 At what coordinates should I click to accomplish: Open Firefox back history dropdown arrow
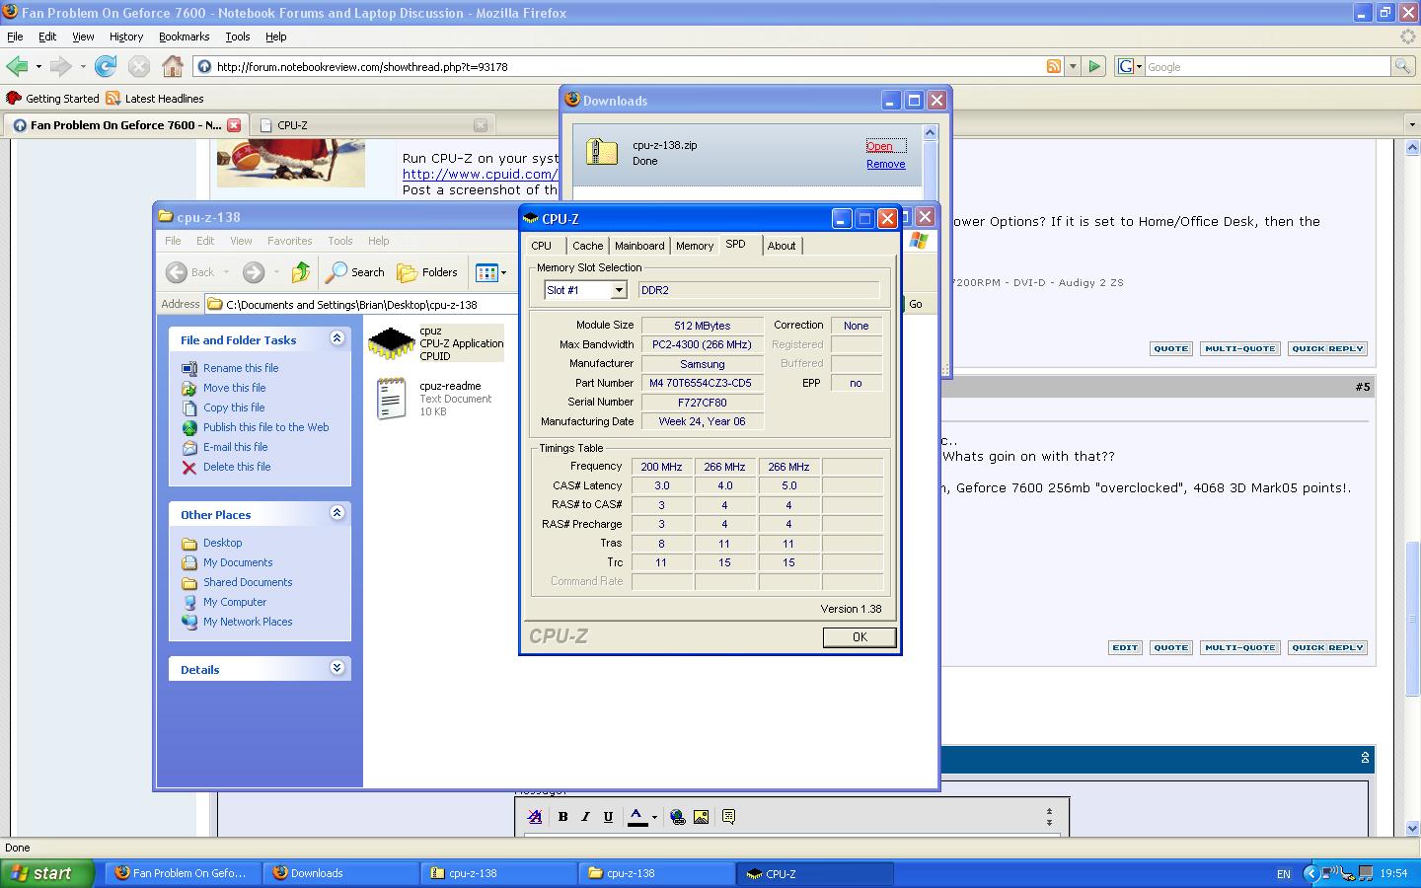coord(38,67)
